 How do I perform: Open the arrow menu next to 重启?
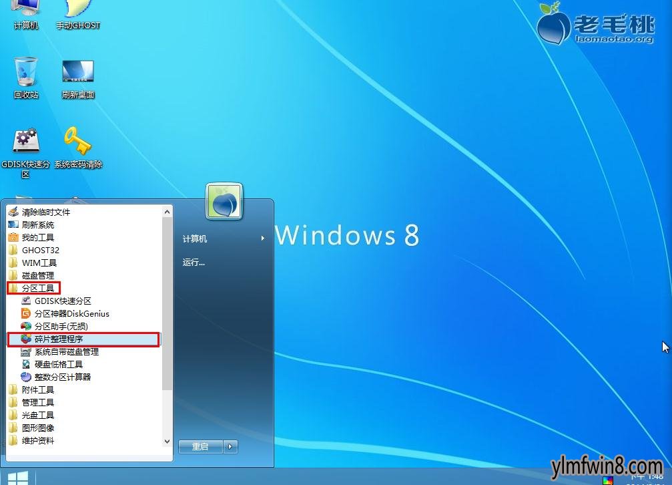coord(230,446)
